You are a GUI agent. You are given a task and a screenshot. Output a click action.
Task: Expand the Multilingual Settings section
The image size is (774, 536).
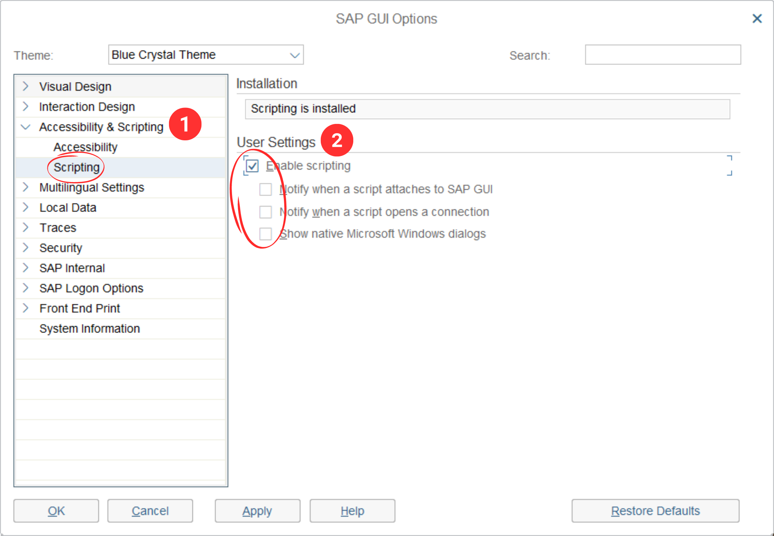point(26,187)
